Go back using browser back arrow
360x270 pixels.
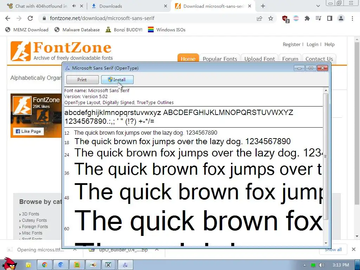8,18
